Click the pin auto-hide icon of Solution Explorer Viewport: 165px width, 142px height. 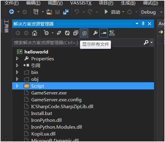(143, 24)
